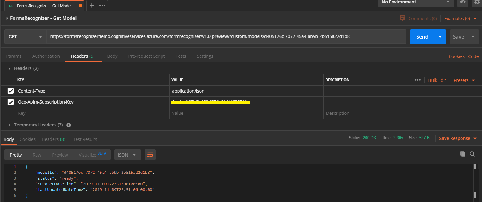Switch to Preview response view
The width and height of the screenshot is (482, 202).
click(60, 155)
